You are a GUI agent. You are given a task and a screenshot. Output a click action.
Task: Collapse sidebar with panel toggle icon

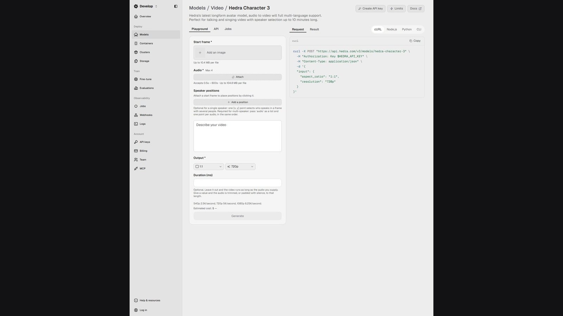click(176, 6)
